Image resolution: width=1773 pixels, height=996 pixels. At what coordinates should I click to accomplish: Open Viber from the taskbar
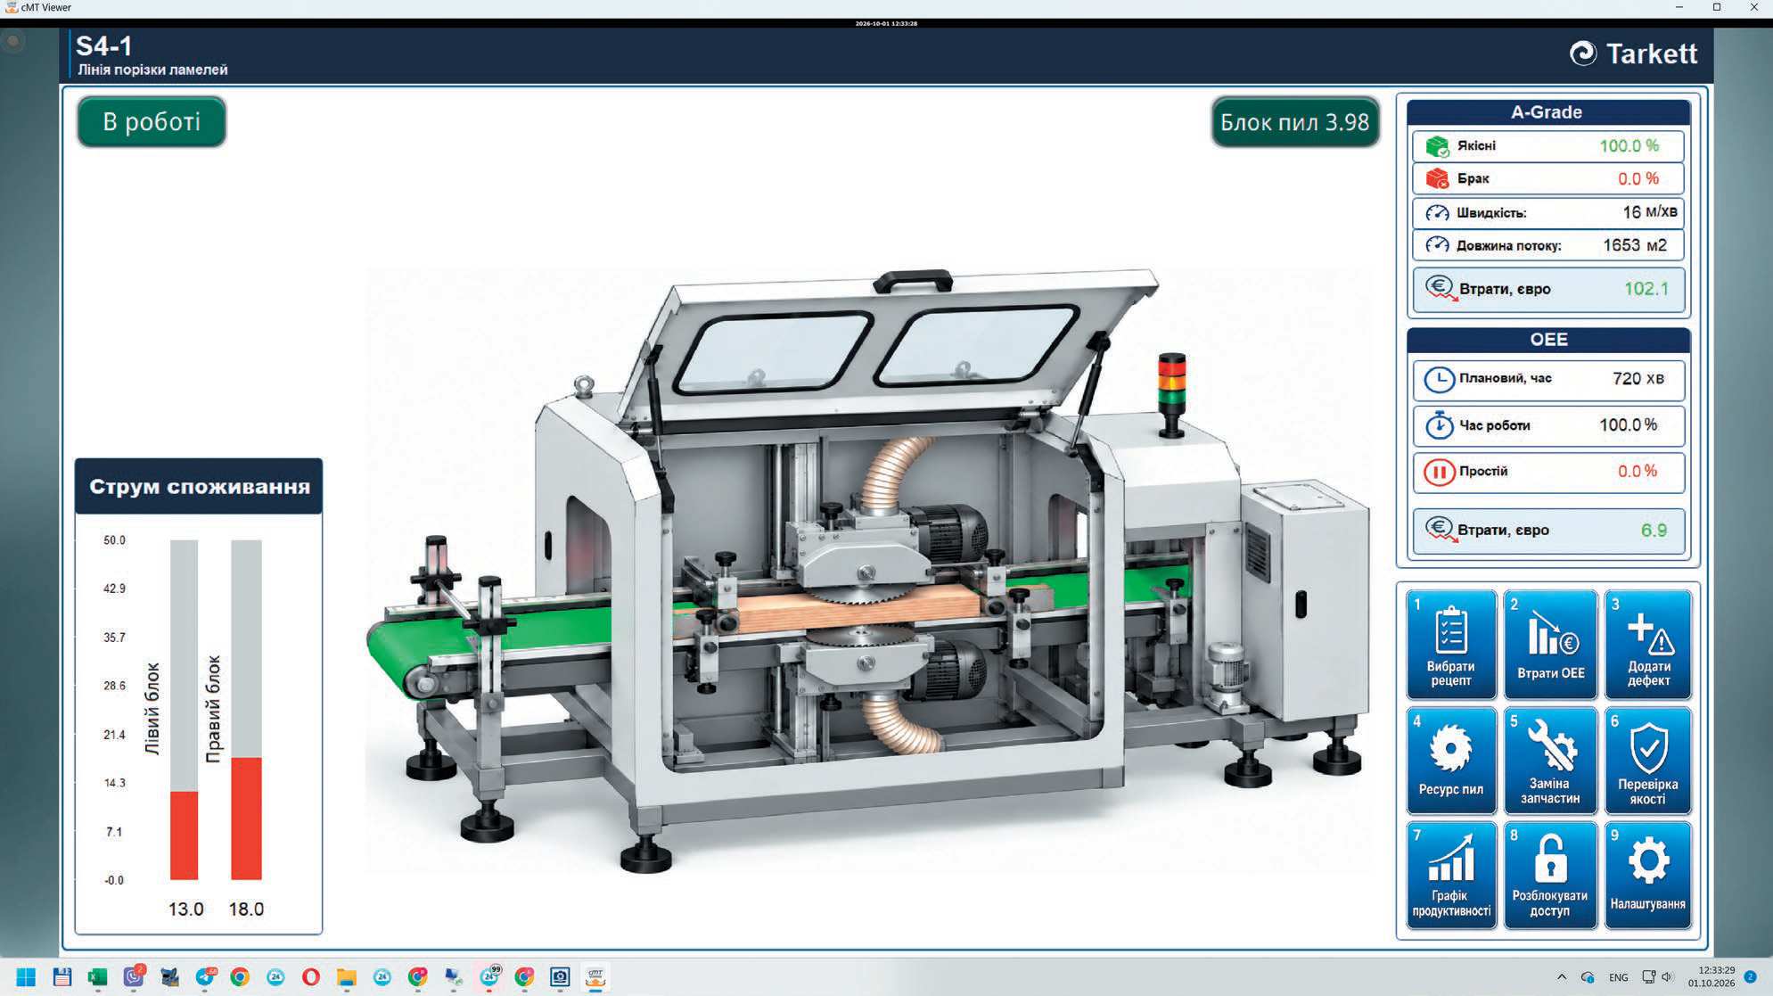click(x=134, y=977)
